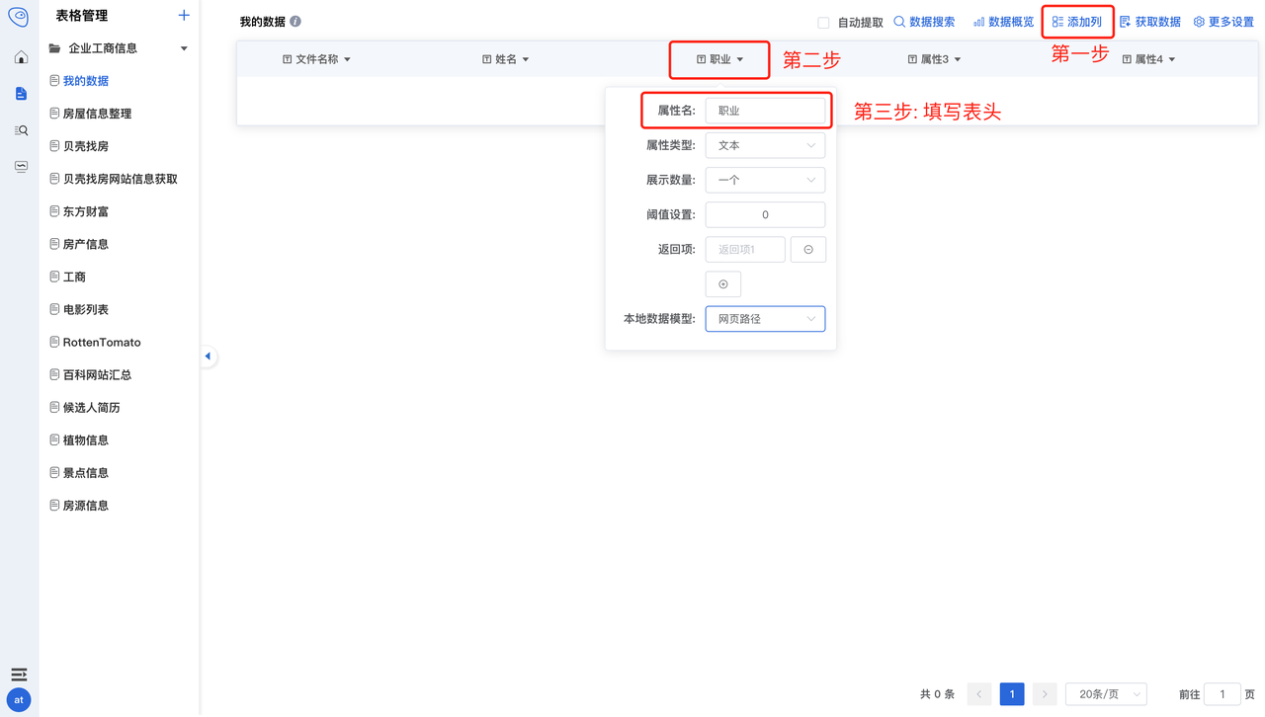Go to previous page arrow

click(x=979, y=694)
